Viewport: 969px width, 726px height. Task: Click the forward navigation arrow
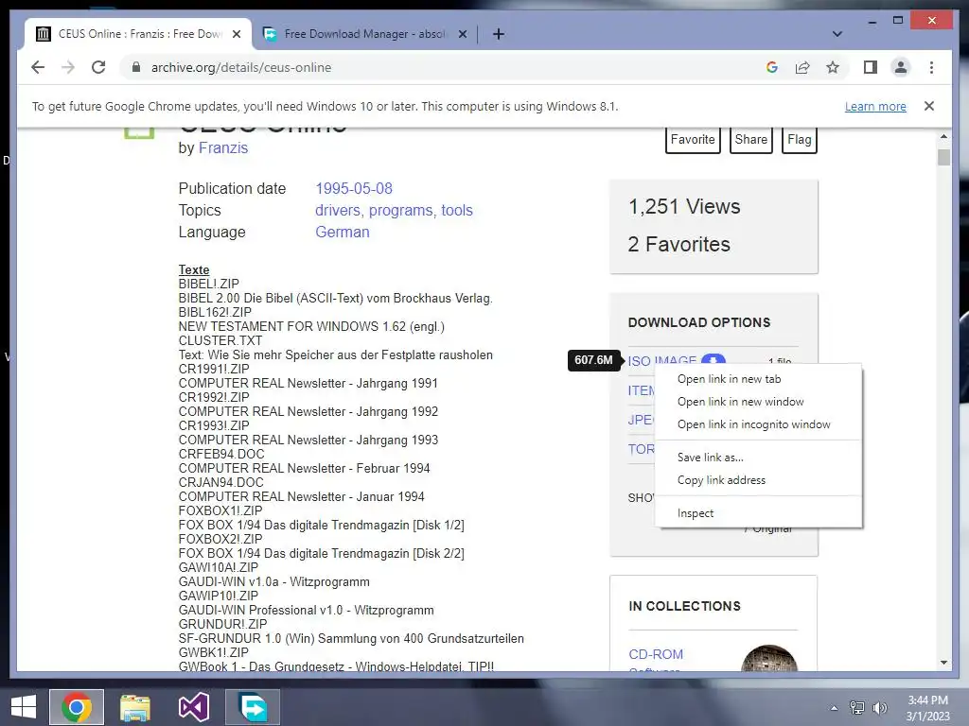[x=68, y=67]
